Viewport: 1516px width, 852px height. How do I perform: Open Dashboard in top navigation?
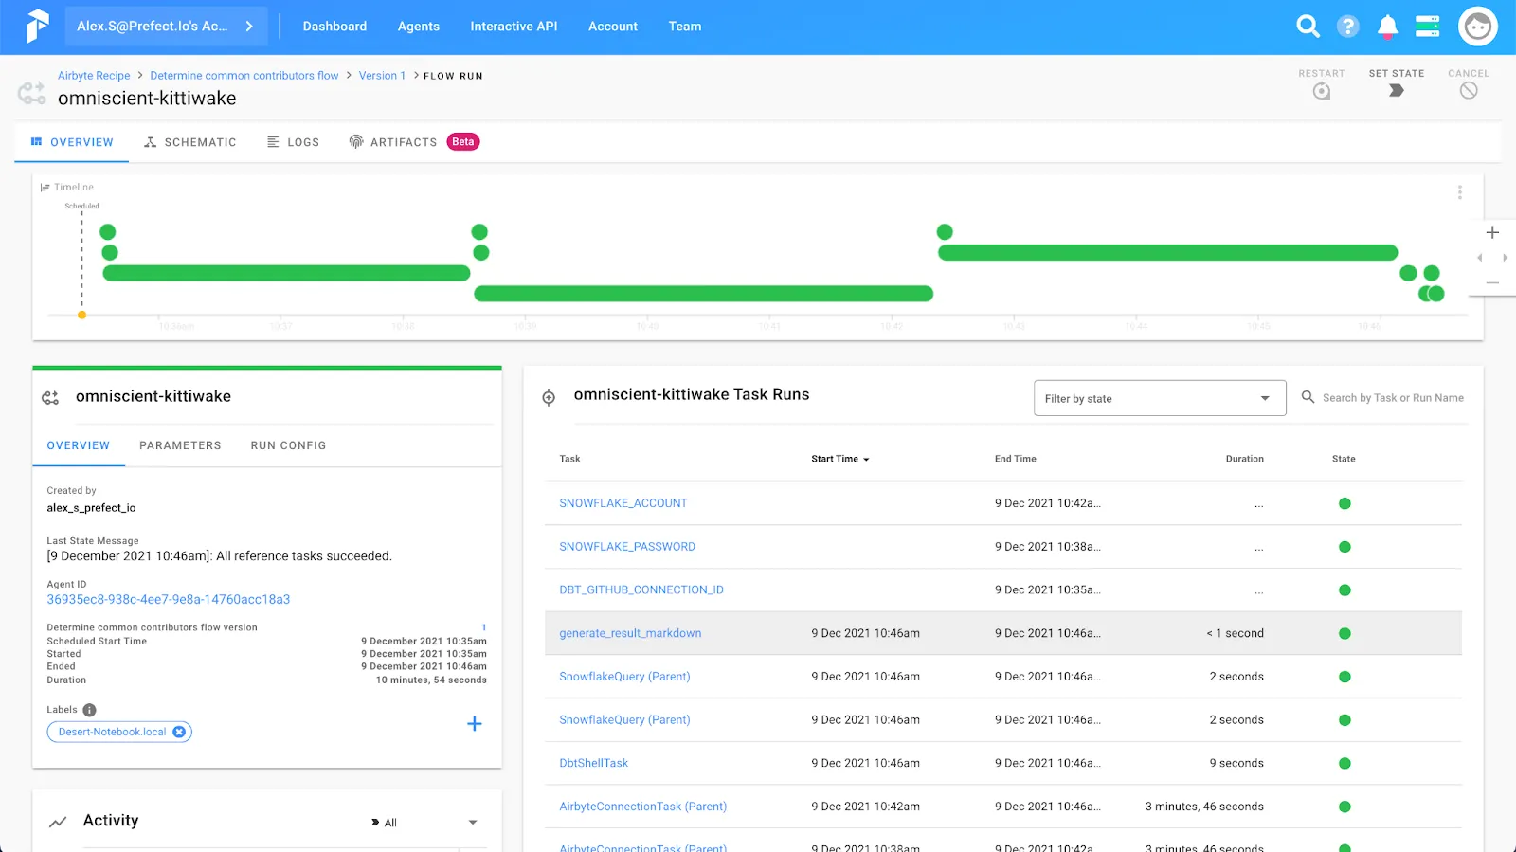(334, 27)
